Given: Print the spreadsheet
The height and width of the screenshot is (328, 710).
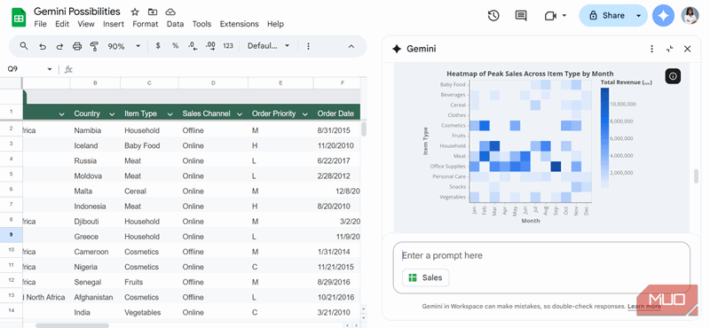Looking at the screenshot, I should (77, 46).
